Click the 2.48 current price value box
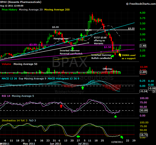 coord(143,46)
